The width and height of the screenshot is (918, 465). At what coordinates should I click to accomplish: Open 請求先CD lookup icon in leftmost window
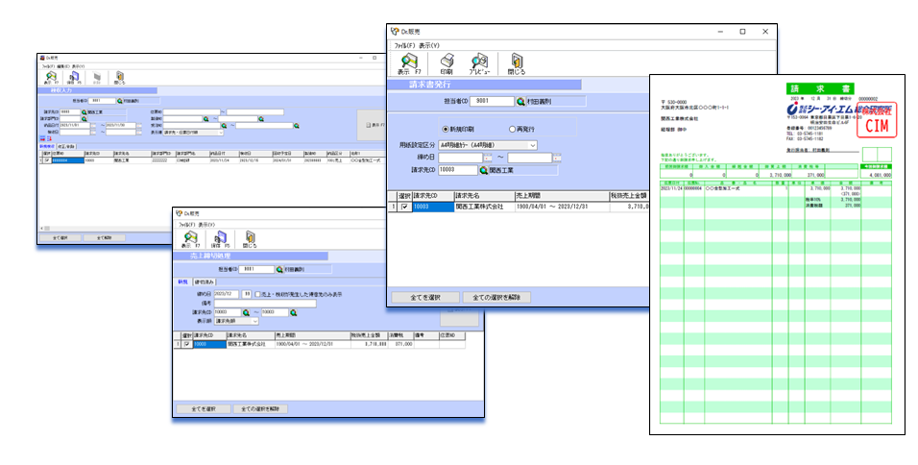[84, 111]
